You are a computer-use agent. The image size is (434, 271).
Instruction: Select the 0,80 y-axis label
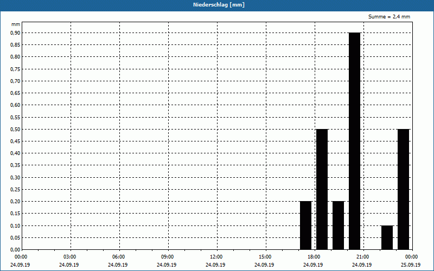click(15, 57)
